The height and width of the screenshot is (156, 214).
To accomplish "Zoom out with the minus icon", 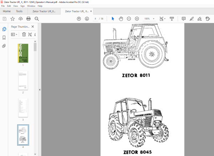I will (x=129, y=18).
